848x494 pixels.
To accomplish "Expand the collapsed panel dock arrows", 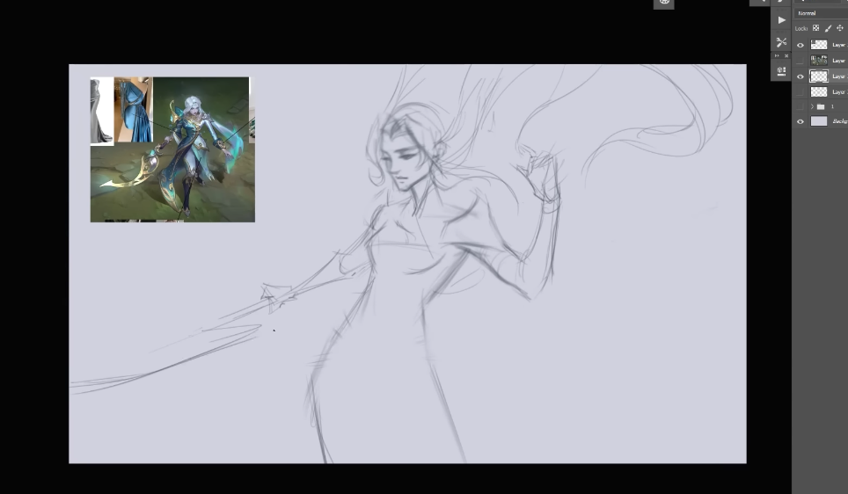I will point(777,56).
